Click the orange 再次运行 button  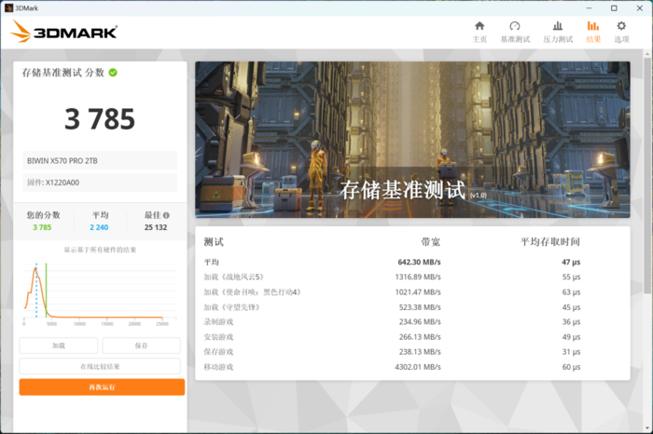[102, 387]
